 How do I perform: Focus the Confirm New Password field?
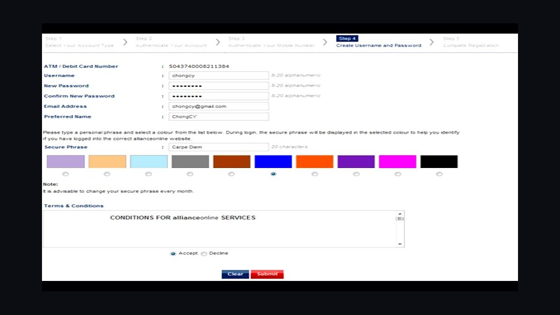click(x=219, y=96)
